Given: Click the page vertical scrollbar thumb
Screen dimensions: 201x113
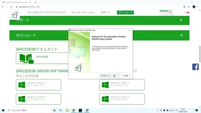Looking at the screenshot, I should tap(200, 54).
